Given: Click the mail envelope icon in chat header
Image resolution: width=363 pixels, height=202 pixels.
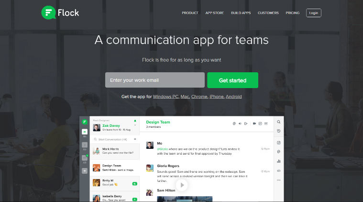Looking at the screenshot, I should click(266, 123).
